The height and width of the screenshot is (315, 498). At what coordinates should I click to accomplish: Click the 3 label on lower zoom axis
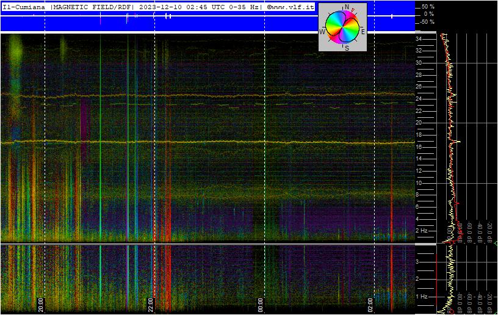[x=417, y=262]
